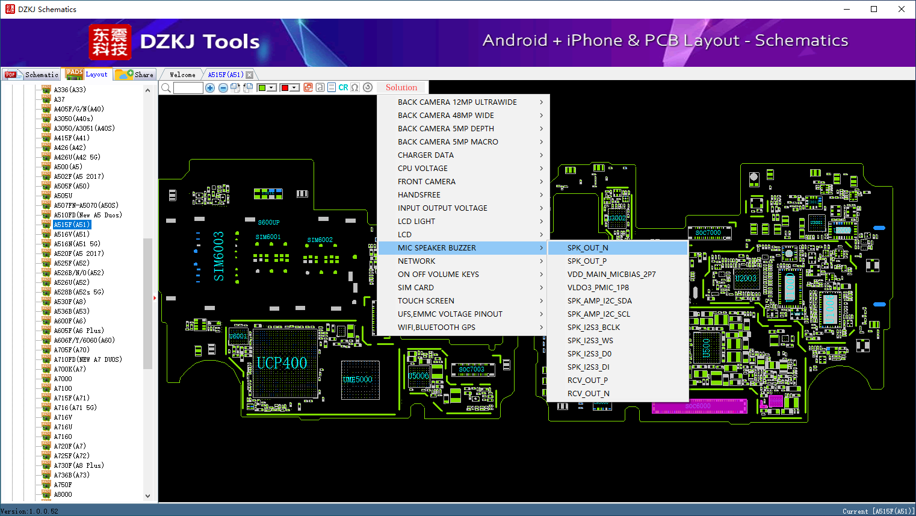The width and height of the screenshot is (916, 516).
Task: Select A606F/Y/6060(A60) in the model tree
Action: pyautogui.click(x=84, y=340)
